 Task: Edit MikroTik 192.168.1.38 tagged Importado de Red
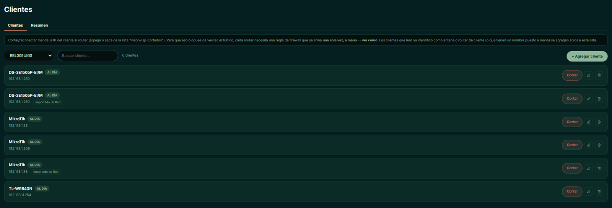[589, 168]
